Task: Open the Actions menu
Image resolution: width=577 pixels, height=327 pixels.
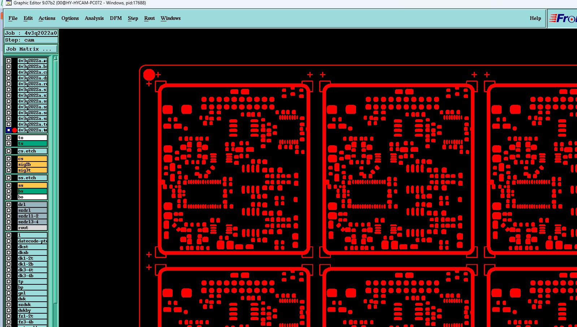Action: (x=47, y=18)
